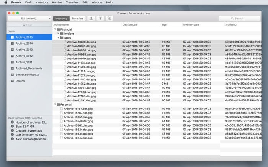
Task: Click the file icon of Archive-11852.dar.gpg
Action: click(x=65, y=83)
